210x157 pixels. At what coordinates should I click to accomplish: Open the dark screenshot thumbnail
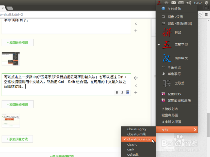point(10,59)
